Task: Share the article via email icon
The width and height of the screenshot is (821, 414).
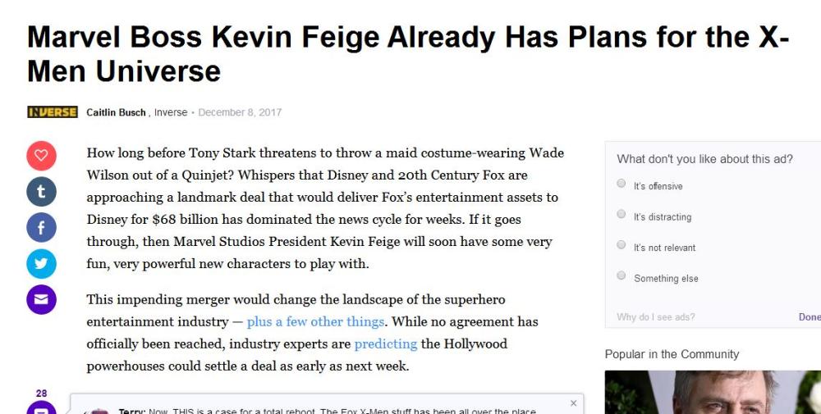Action: coord(41,299)
